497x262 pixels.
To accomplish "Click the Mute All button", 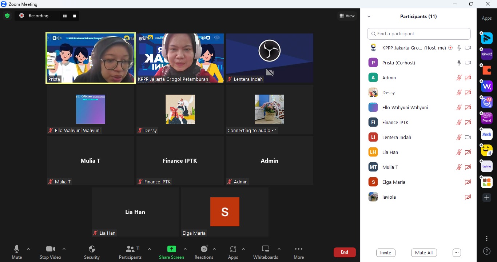I will pyautogui.click(x=424, y=253).
